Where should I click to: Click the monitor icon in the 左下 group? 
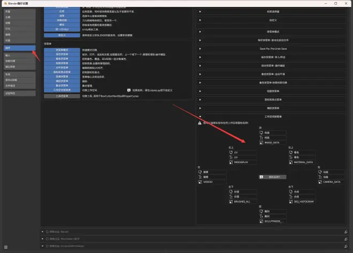pyautogui.click(x=231, y=192)
